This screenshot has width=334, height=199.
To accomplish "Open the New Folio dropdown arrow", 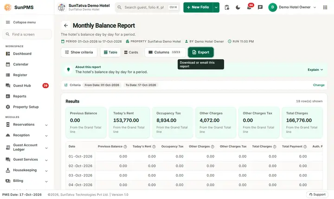I will [216, 7].
